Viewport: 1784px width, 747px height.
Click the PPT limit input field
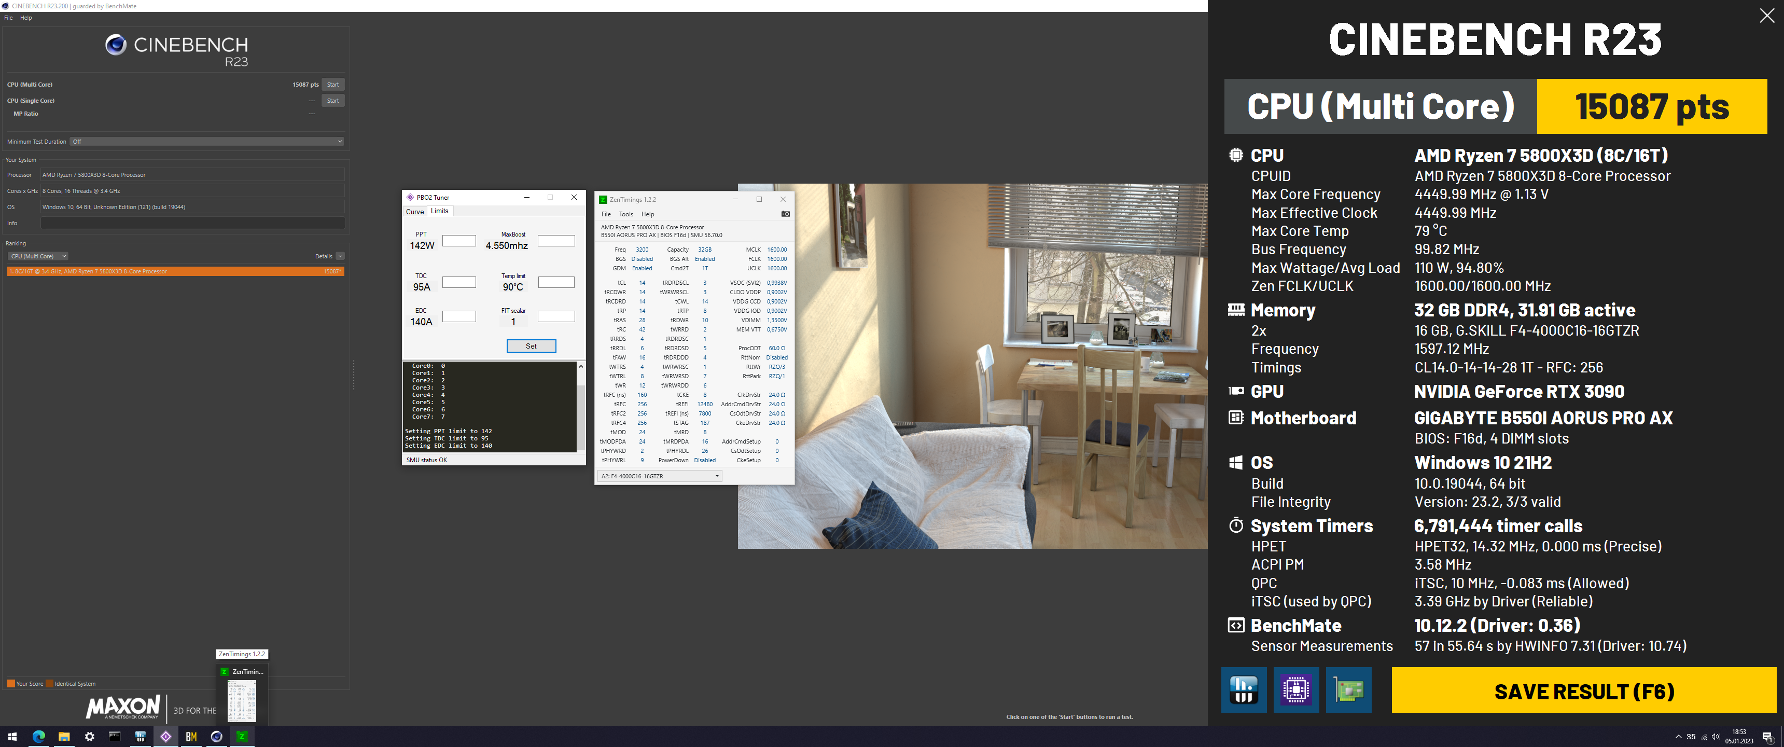click(459, 241)
